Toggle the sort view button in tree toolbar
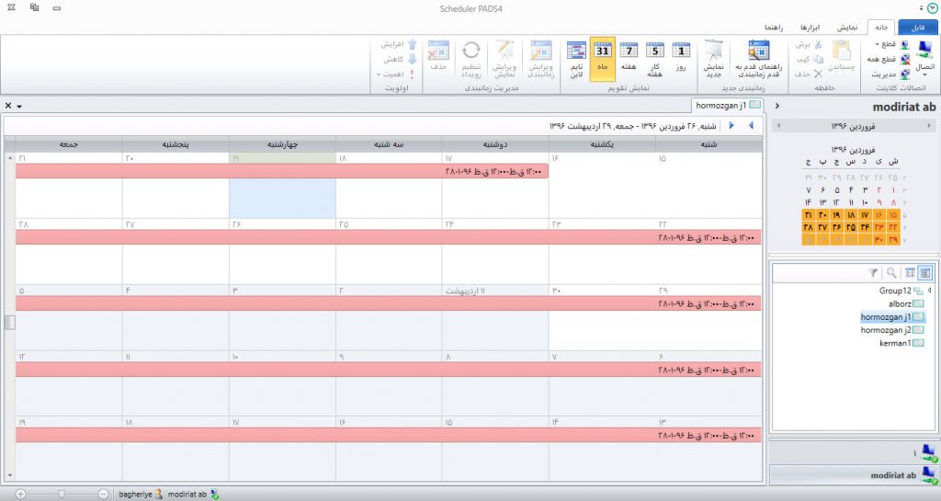This screenshot has width=941, height=501. (x=908, y=273)
